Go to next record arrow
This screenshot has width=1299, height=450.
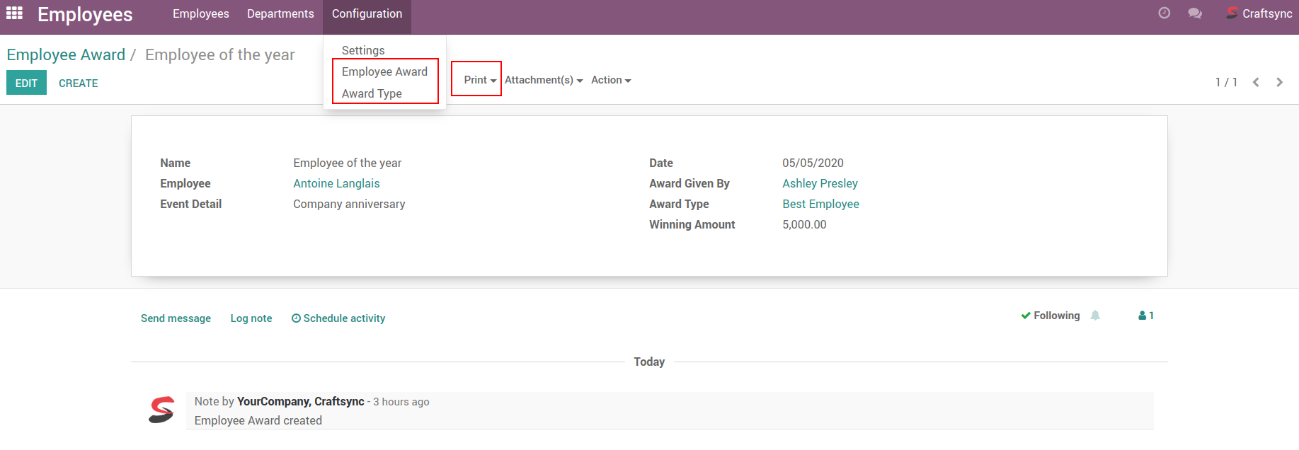[1279, 82]
